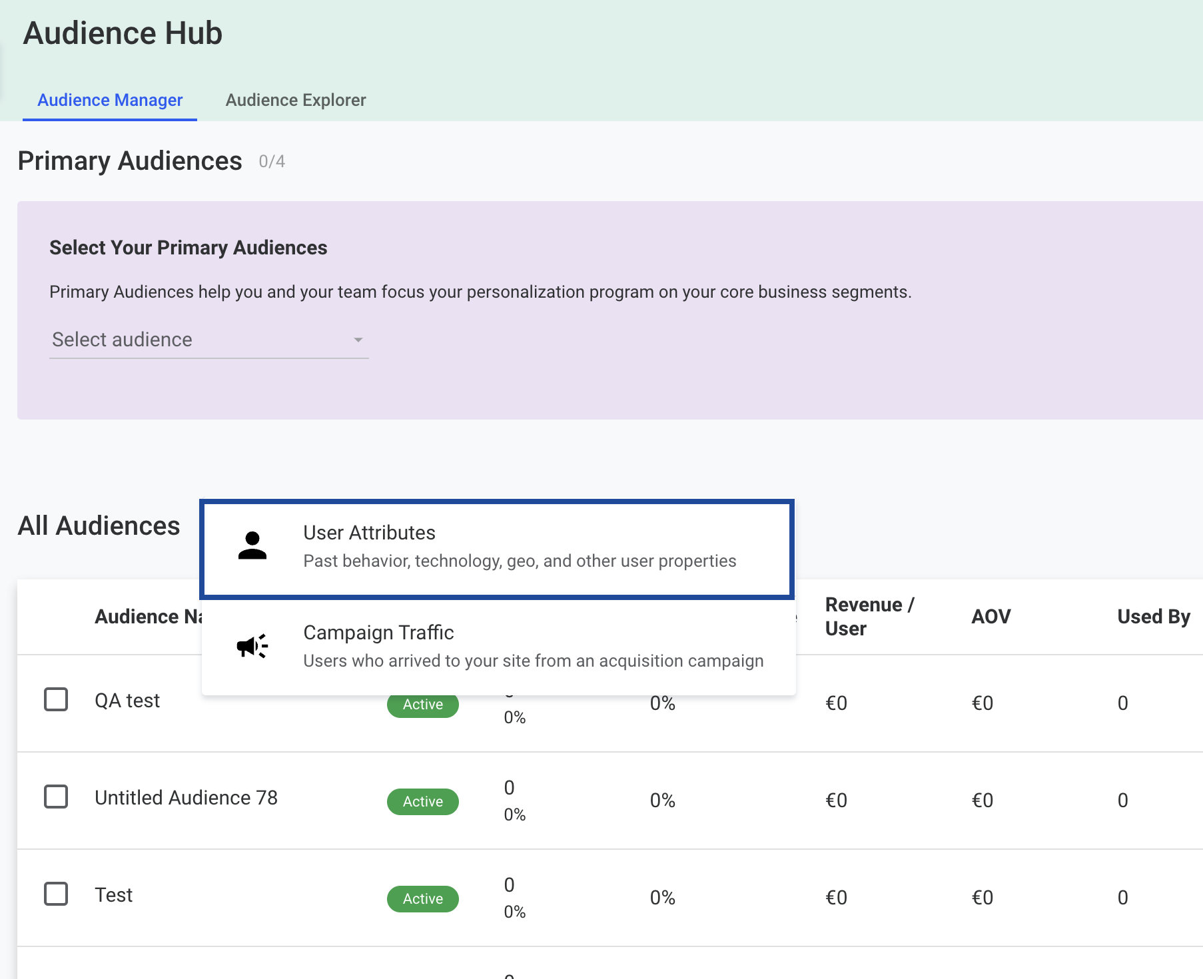This screenshot has height=979, width=1203.
Task: Click the Active badge in Test row
Action: tap(422, 899)
